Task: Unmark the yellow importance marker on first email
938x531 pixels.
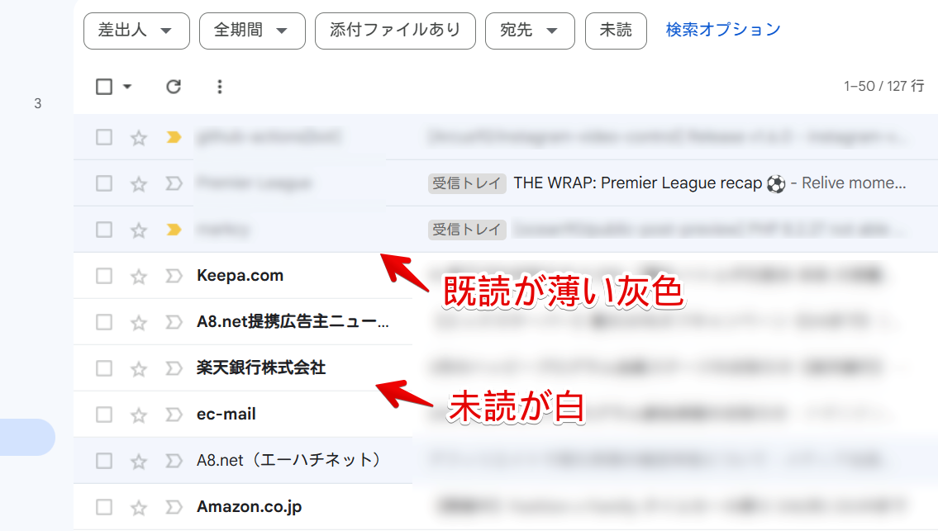Action: (x=174, y=138)
